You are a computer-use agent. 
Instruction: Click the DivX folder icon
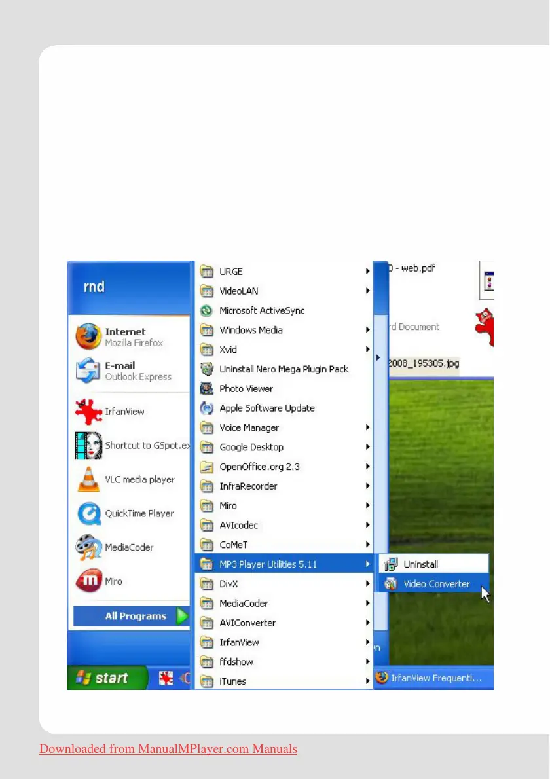206,584
